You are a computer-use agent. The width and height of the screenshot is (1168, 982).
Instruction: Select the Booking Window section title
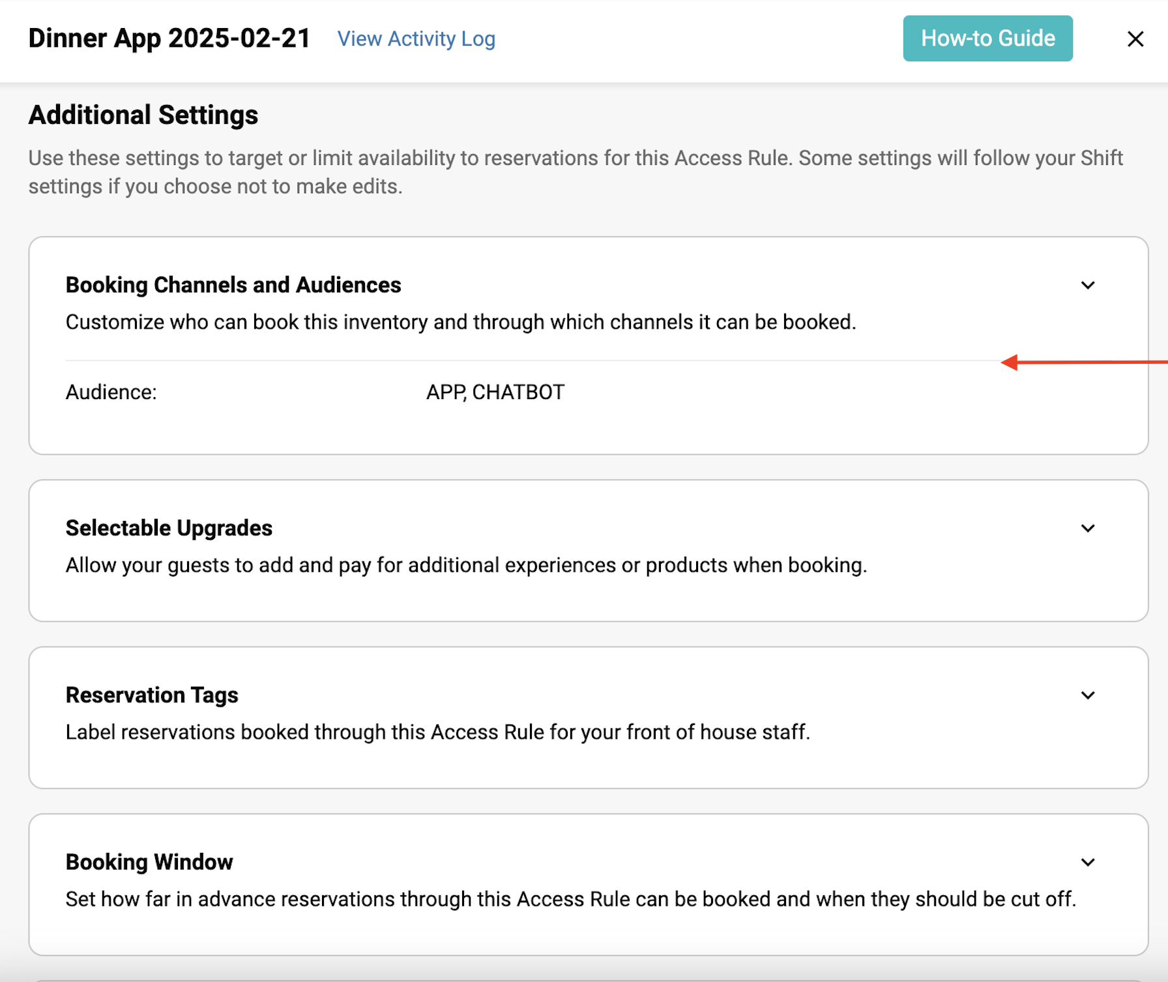pyautogui.click(x=149, y=862)
